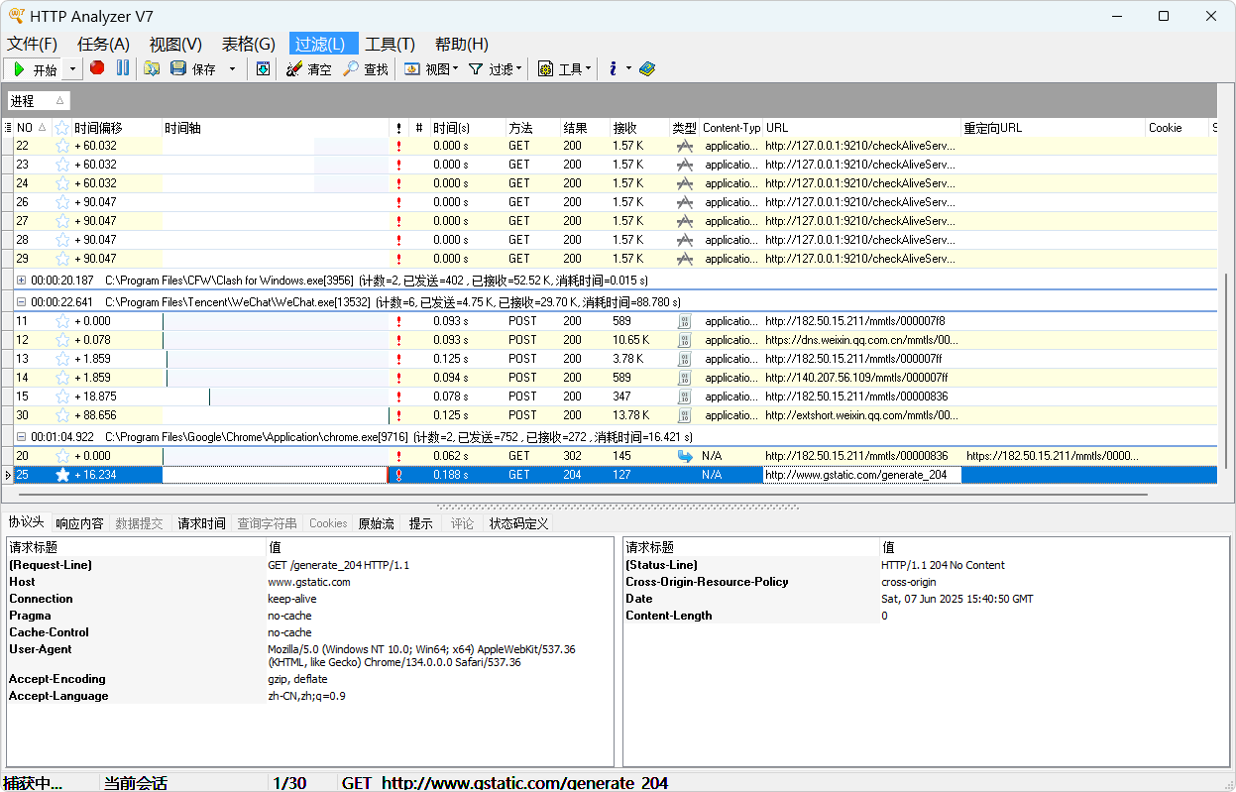The width and height of the screenshot is (1236, 792).
Task: Click the red exclamation mark in row 27
Action: pos(398,221)
